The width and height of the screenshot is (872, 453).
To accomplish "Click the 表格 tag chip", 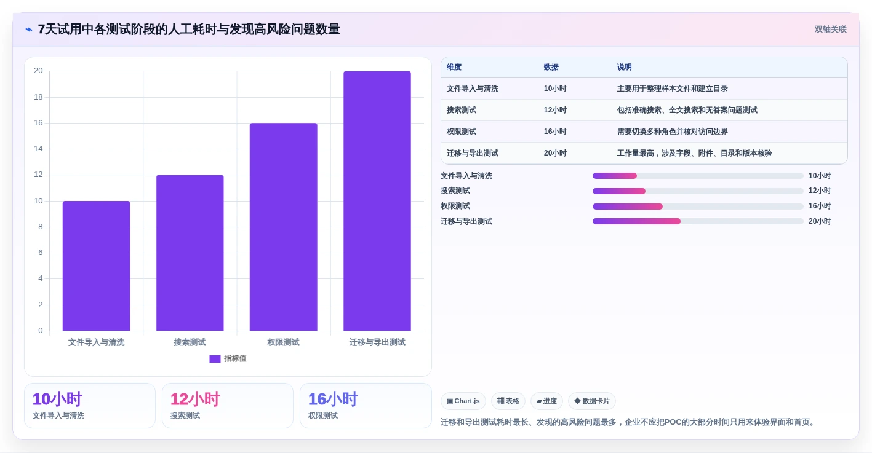I will pyautogui.click(x=508, y=401).
